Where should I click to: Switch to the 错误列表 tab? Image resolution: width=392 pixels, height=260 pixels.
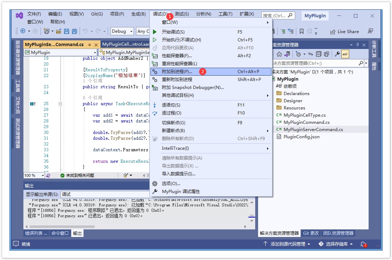(36, 233)
